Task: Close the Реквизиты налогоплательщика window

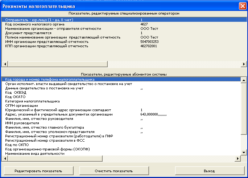Action: 243,6
